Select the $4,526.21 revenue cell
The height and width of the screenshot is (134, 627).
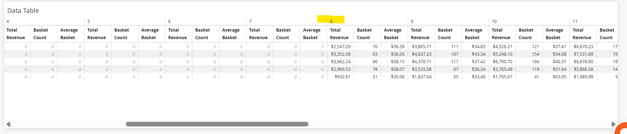pyautogui.click(x=502, y=46)
